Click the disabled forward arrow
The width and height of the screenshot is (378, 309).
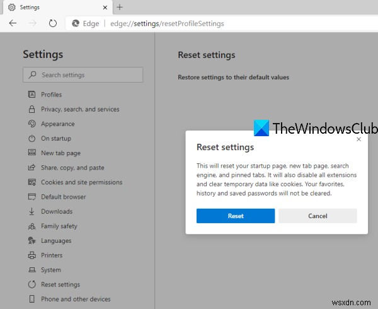pos(33,23)
